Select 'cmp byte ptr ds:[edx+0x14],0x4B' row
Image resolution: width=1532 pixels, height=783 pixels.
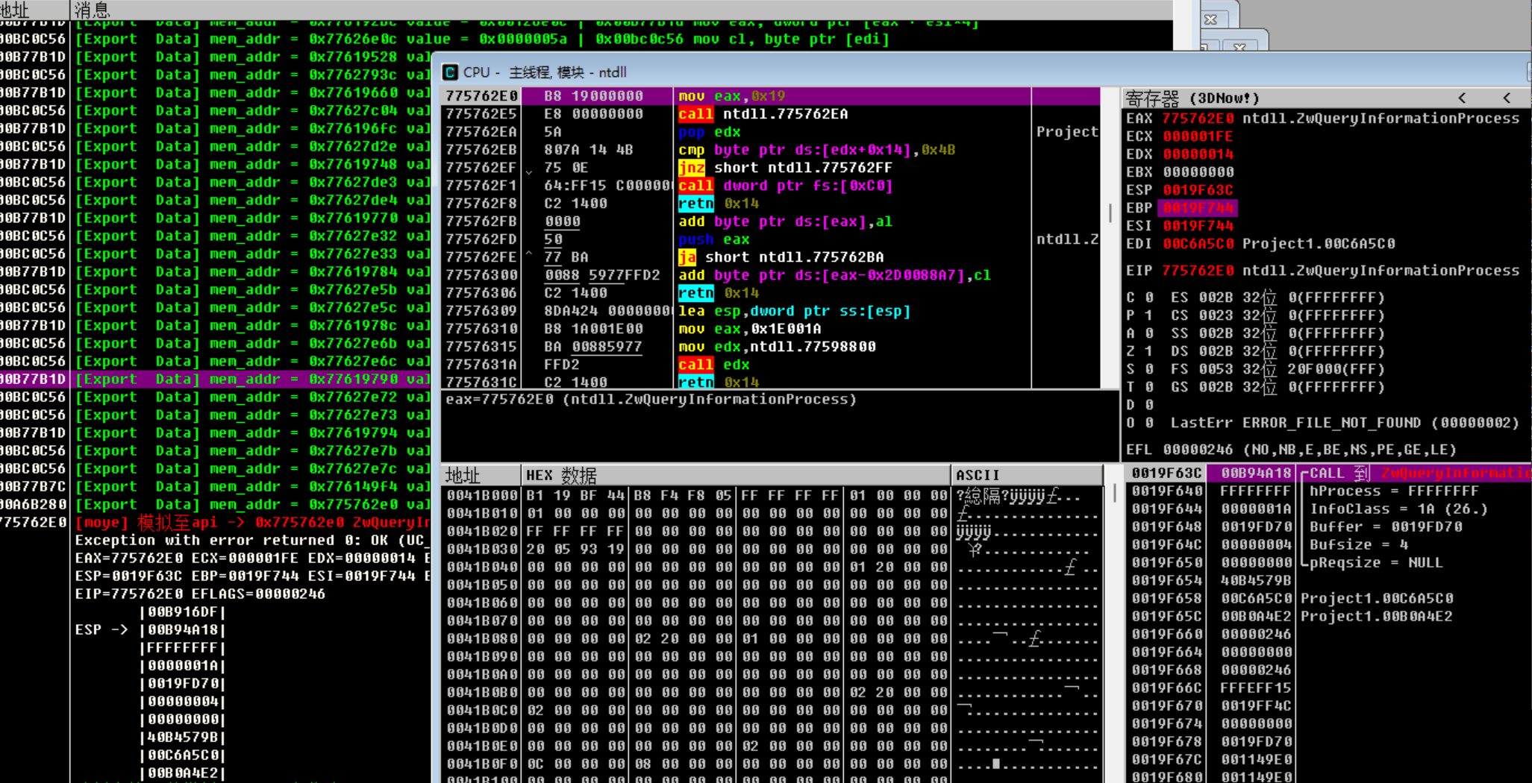tap(771, 150)
